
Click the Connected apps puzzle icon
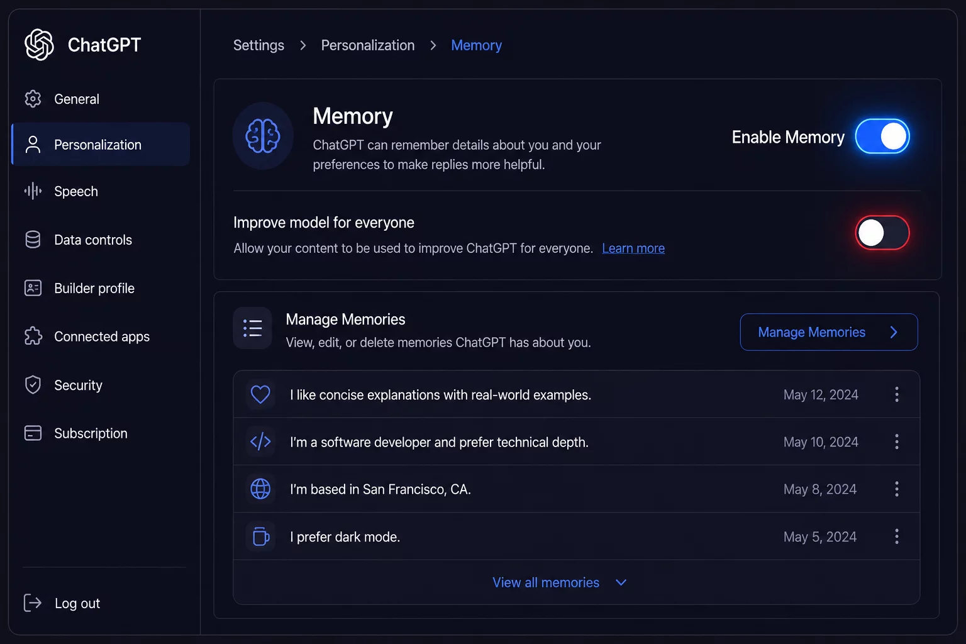[33, 336]
